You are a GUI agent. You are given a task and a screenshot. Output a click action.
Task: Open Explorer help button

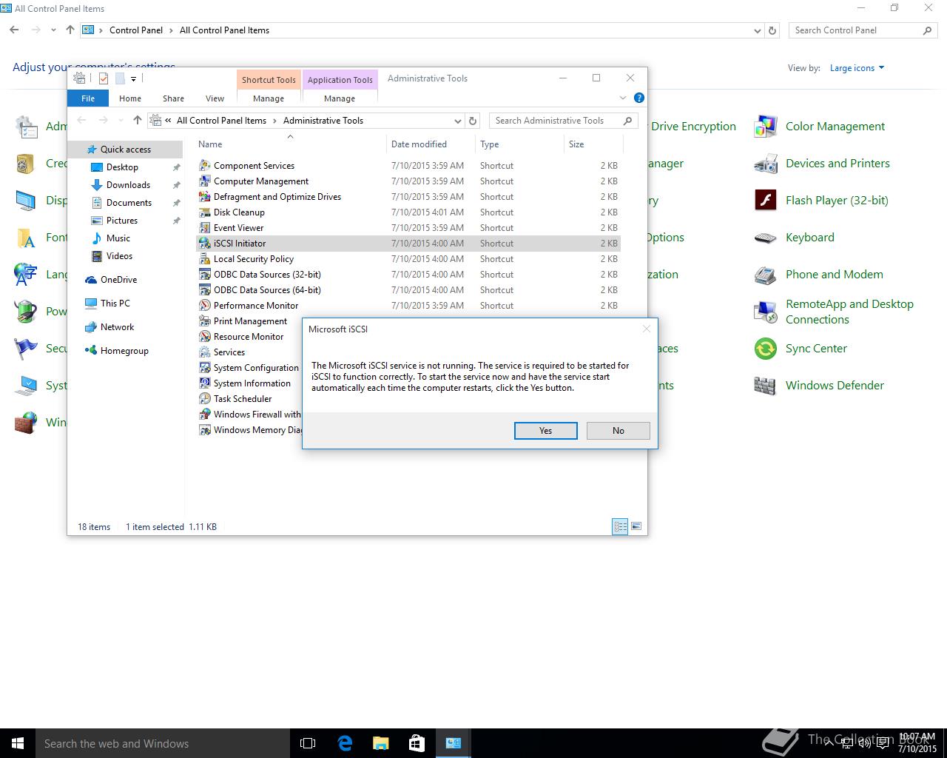pos(639,98)
